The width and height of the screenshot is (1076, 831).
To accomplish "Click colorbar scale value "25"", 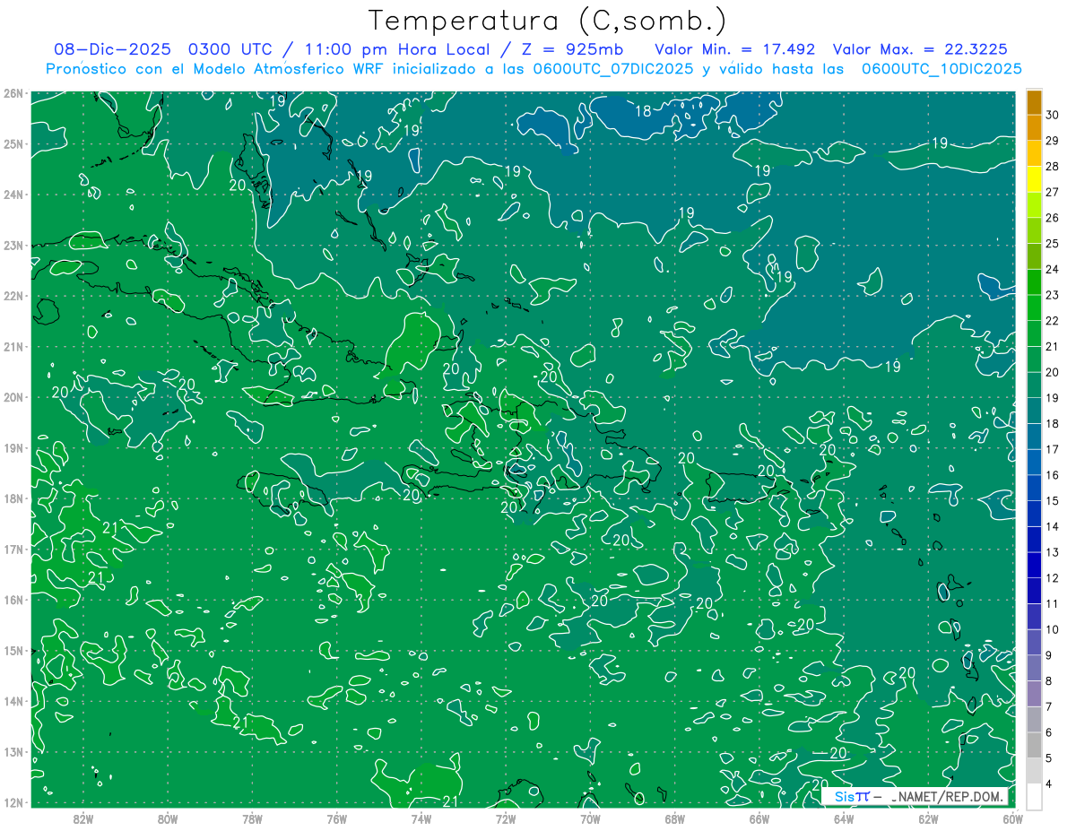I will [x=1053, y=244].
